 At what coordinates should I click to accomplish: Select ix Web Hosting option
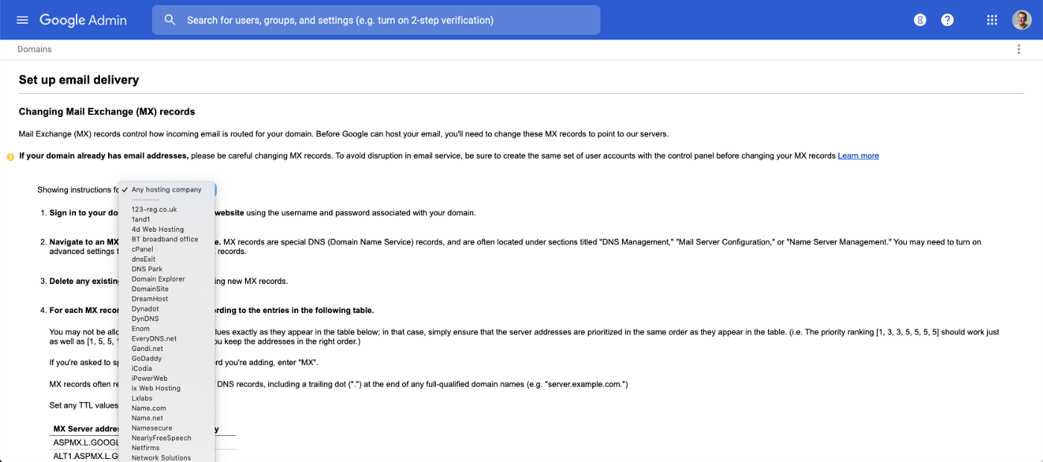pyautogui.click(x=156, y=388)
